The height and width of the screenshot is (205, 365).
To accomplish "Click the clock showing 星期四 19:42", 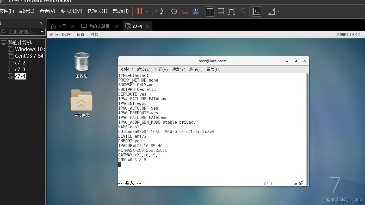I will (348, 35).
